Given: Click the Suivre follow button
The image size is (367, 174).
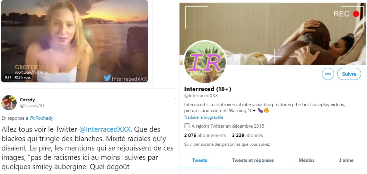Looking at the screenshot, I should (x=349, y=74).
